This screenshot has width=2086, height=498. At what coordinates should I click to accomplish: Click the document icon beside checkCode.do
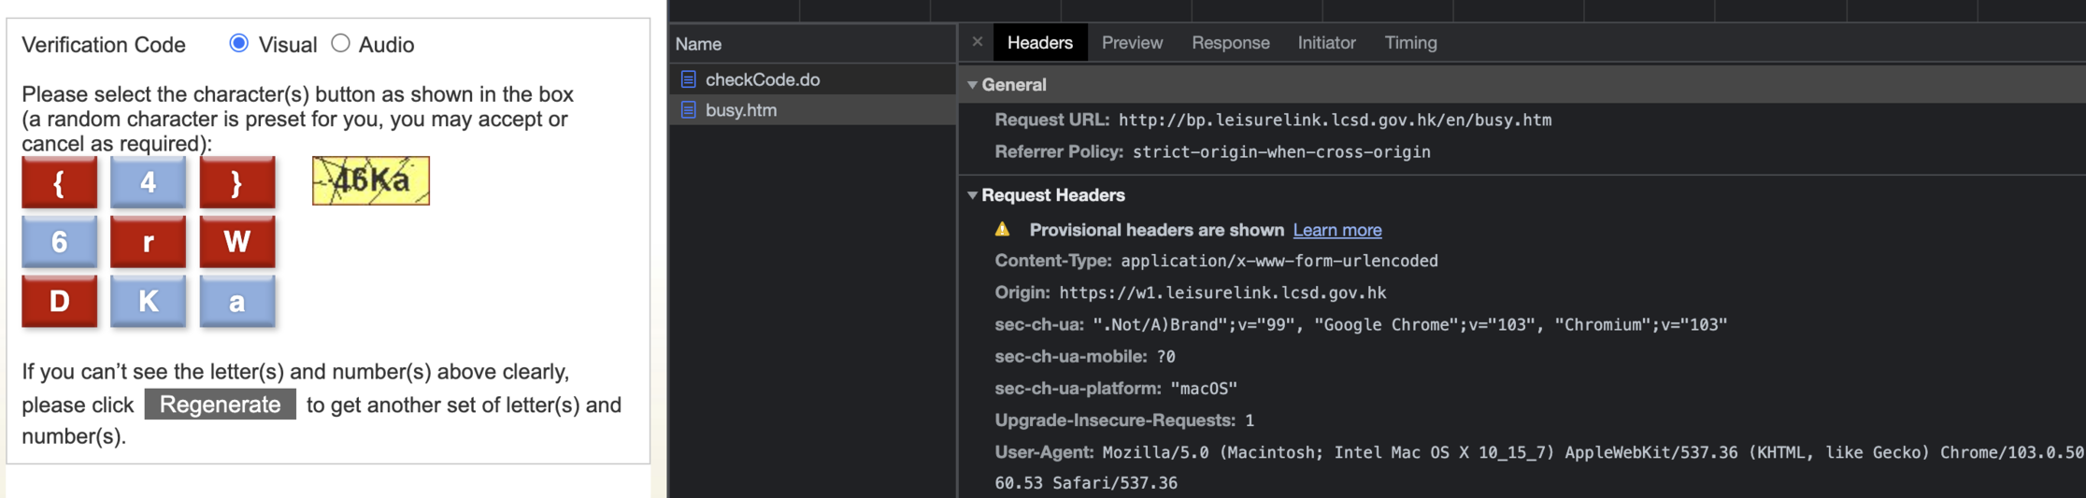tap(689, 79)
